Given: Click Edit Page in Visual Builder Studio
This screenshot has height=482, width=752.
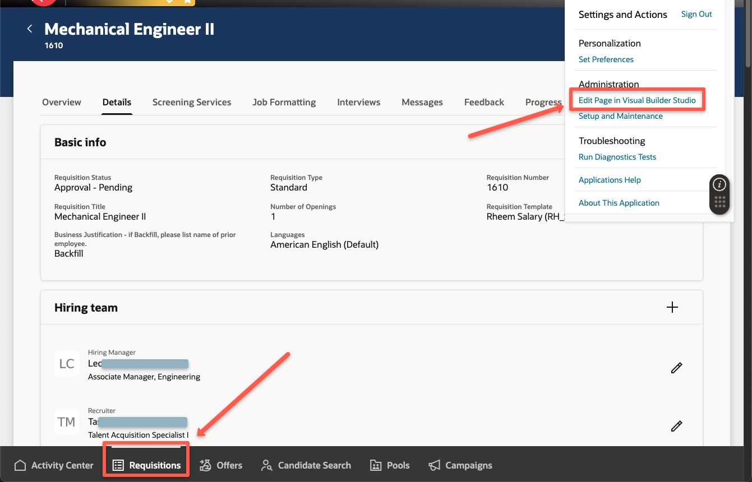Looking at the screenshot, I should tap(637, 100).
